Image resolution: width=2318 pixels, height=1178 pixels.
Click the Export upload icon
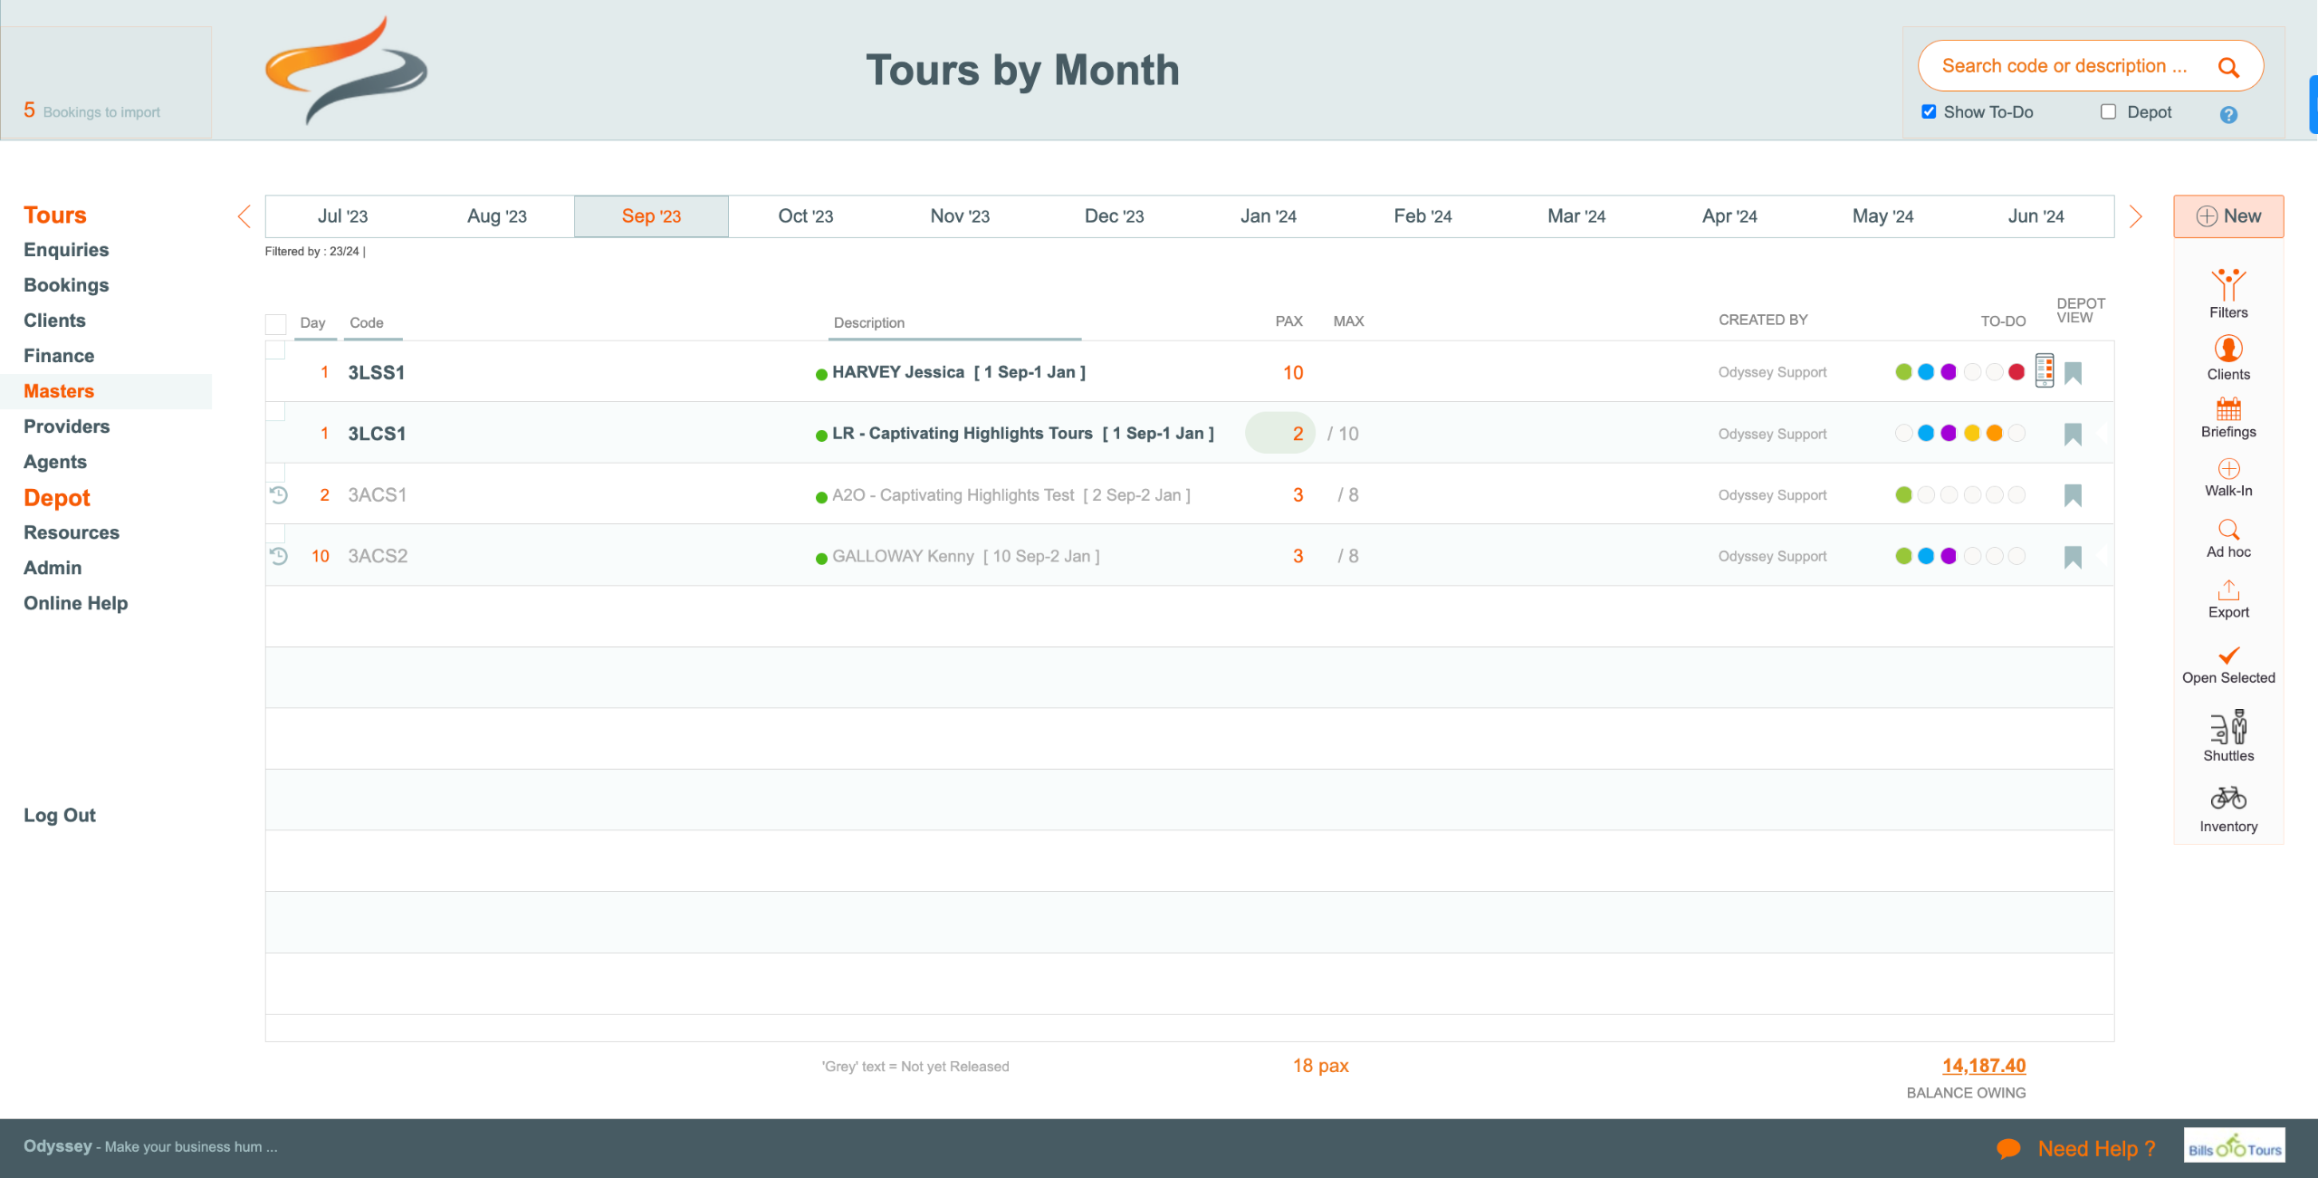[2227, 590]
